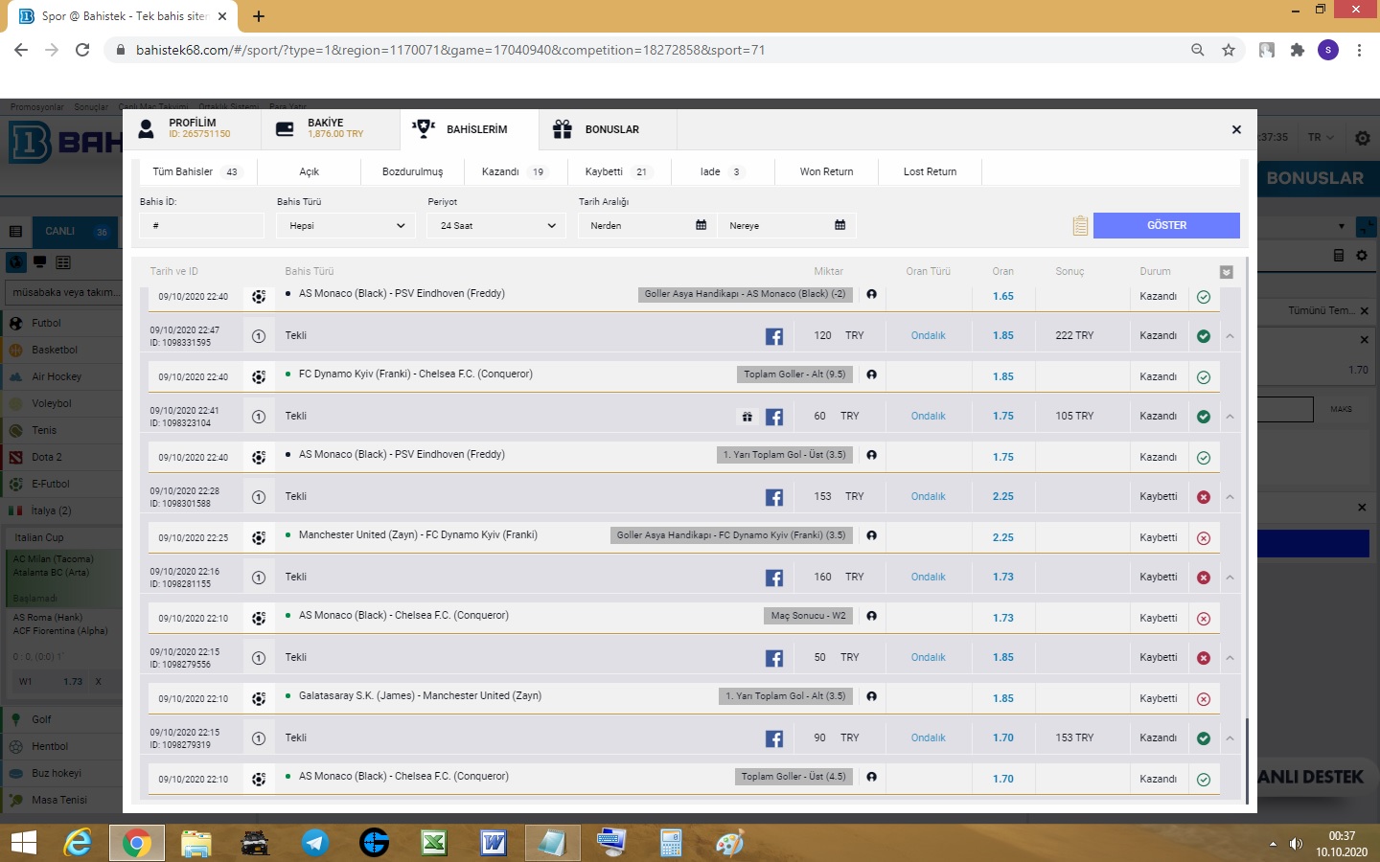The height and width of the screenshot is (862, 1380).
Task: Open site settings gear icon
Action: point(1363,138)
